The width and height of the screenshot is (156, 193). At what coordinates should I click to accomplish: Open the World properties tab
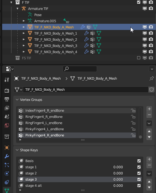coord(7,125)
